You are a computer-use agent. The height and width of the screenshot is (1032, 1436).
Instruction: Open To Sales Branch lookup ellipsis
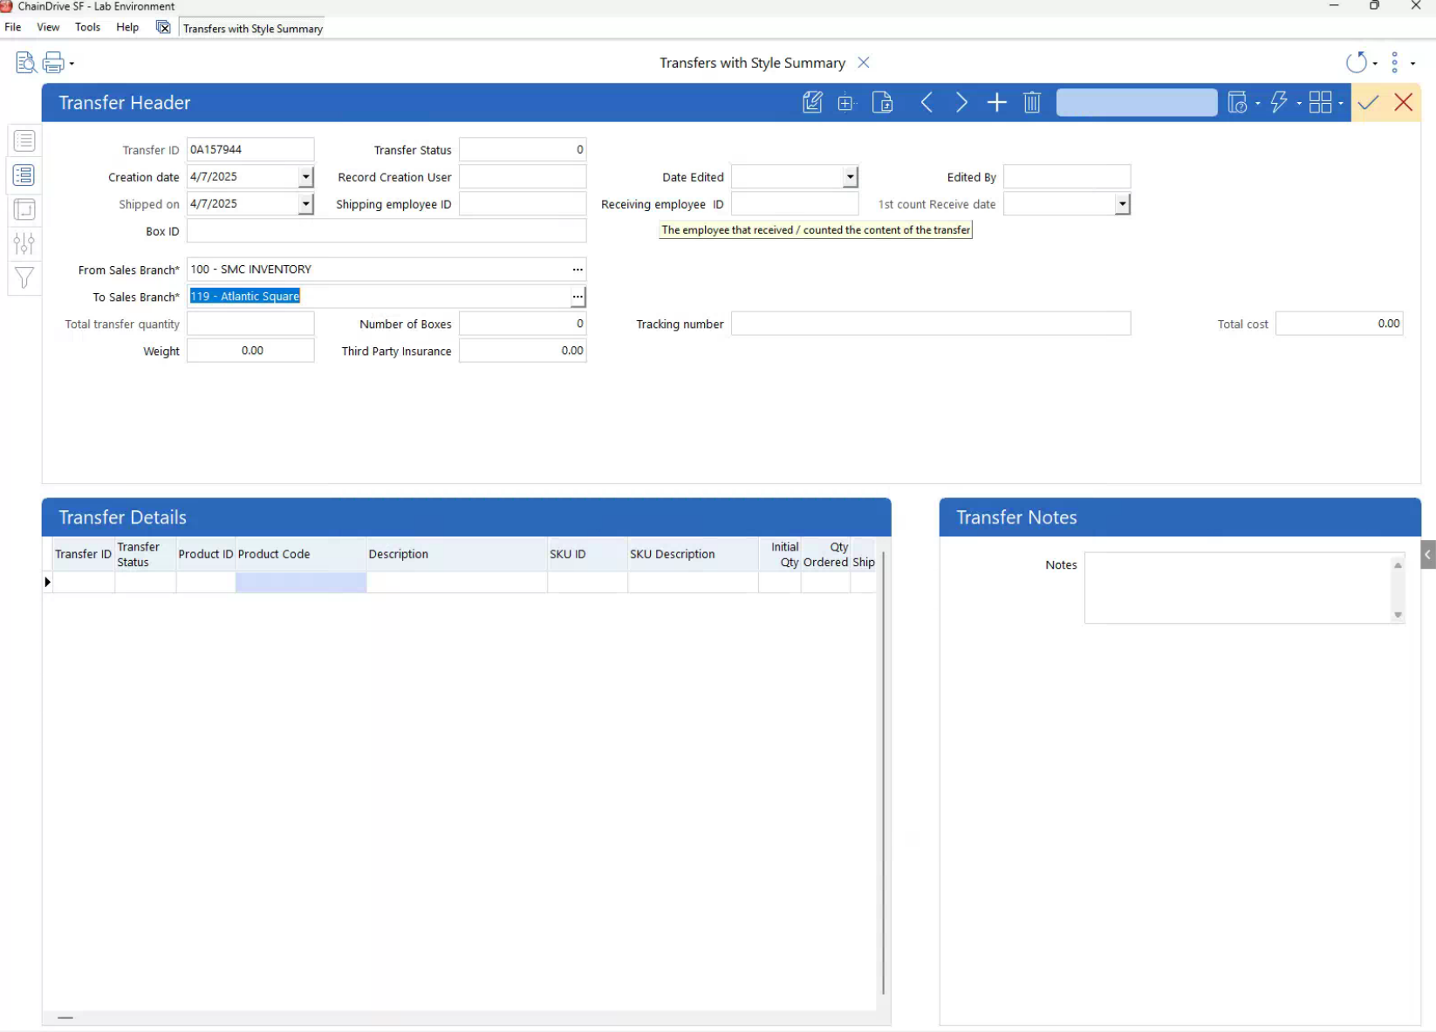tap(578, 297)
